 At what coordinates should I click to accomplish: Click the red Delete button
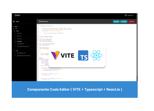[x=131, y=22]
